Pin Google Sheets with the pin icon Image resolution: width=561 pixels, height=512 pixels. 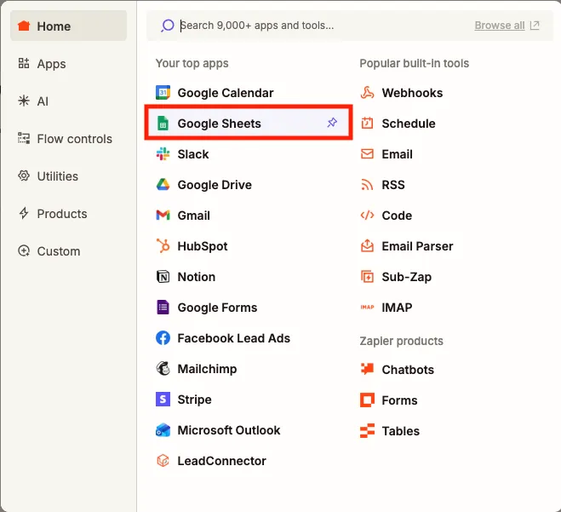click(x=332, y=123)
